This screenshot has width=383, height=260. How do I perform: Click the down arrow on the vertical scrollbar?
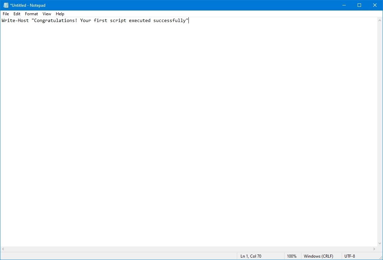point(380,243)
